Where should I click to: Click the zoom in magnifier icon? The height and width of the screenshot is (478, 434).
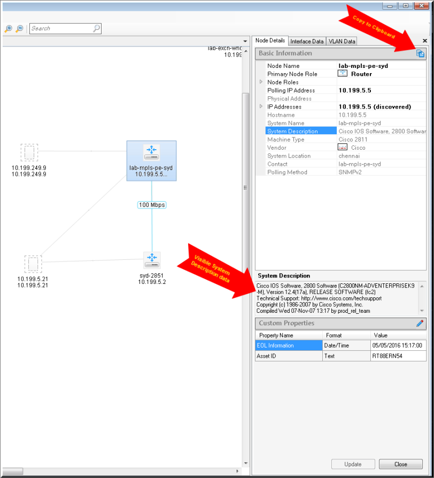click(x=8, y=29)
